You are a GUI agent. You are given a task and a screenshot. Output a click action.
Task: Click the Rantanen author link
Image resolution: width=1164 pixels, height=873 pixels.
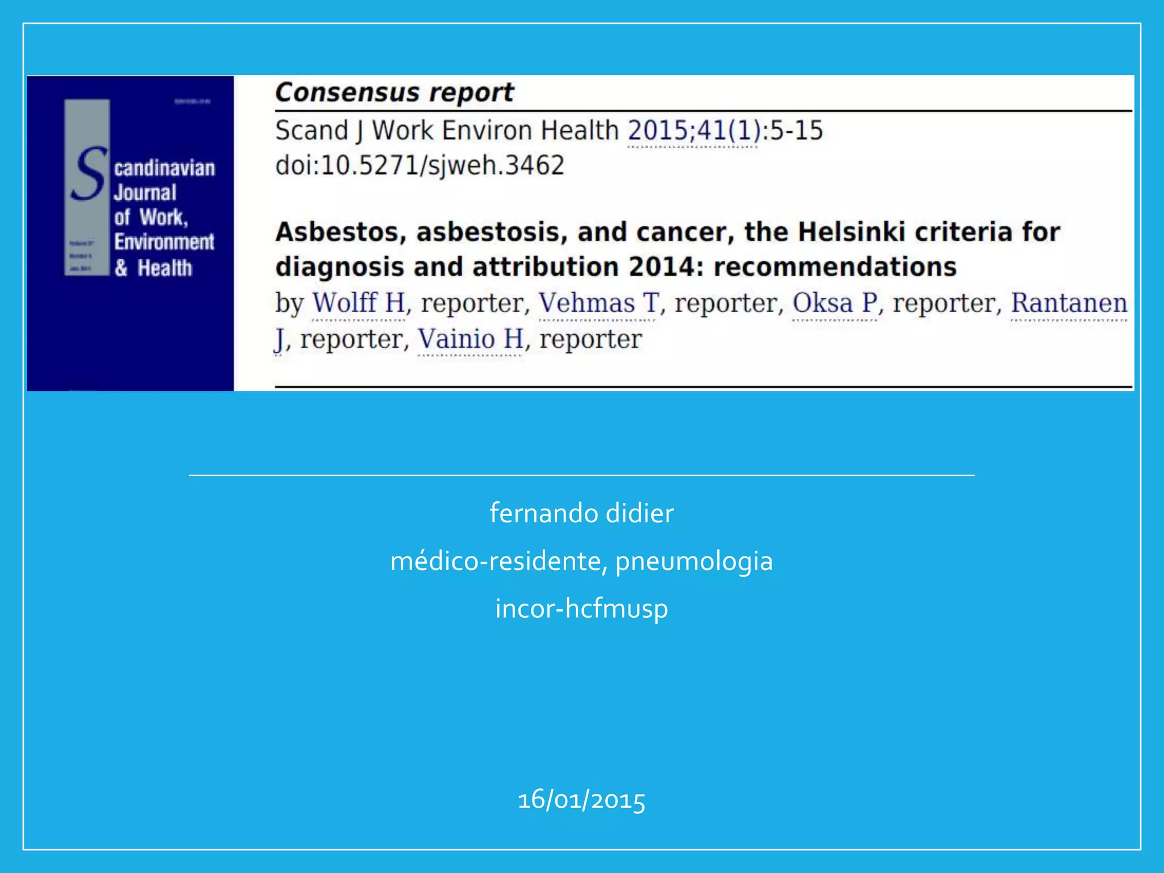coord(1069,303)
